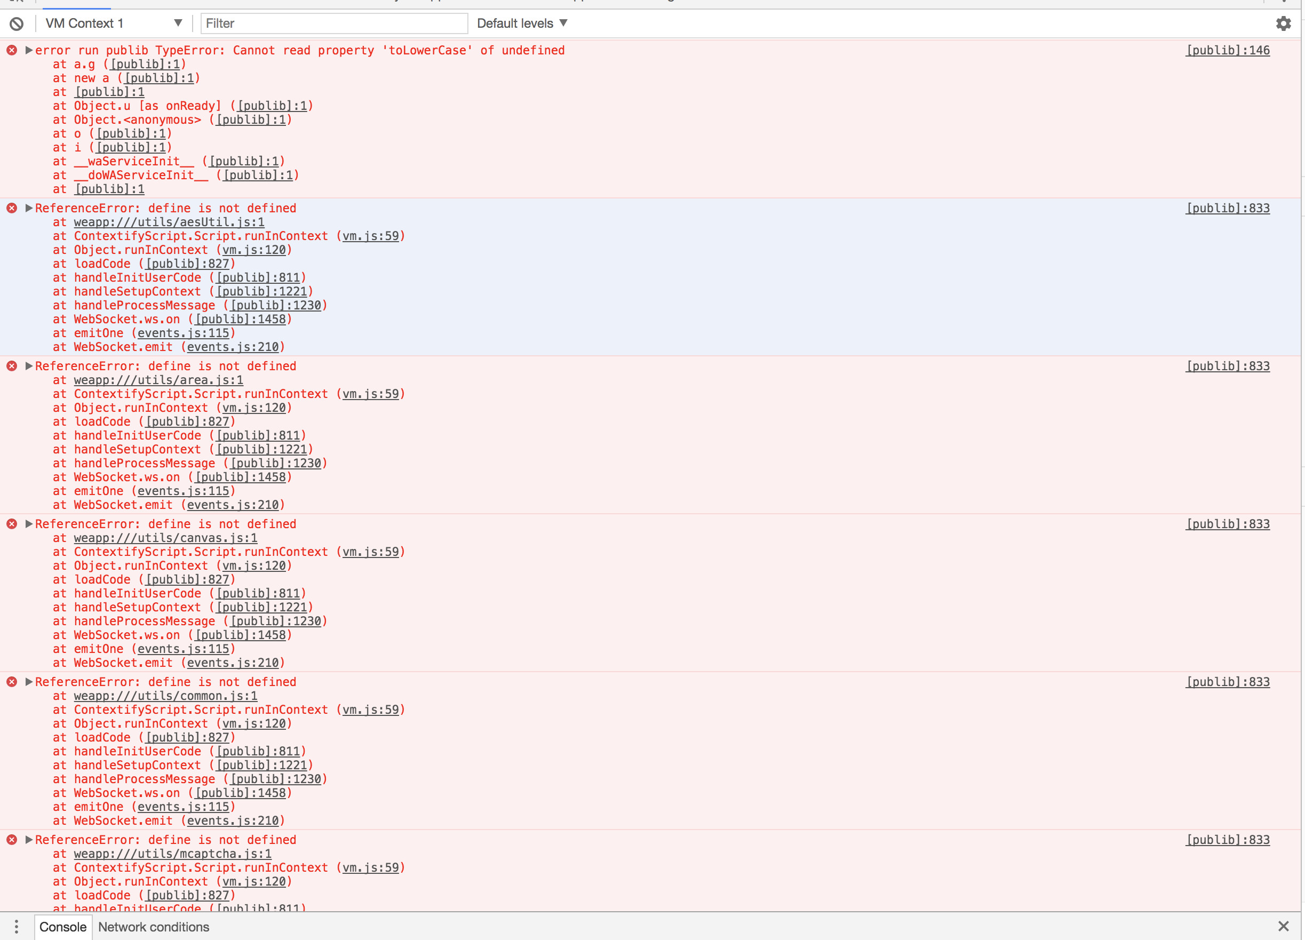Open [publib]:1 link beside 'at a.g'
Image resolution: width=1305 pixels, height=940 pixels.
(x=145, y=65)
